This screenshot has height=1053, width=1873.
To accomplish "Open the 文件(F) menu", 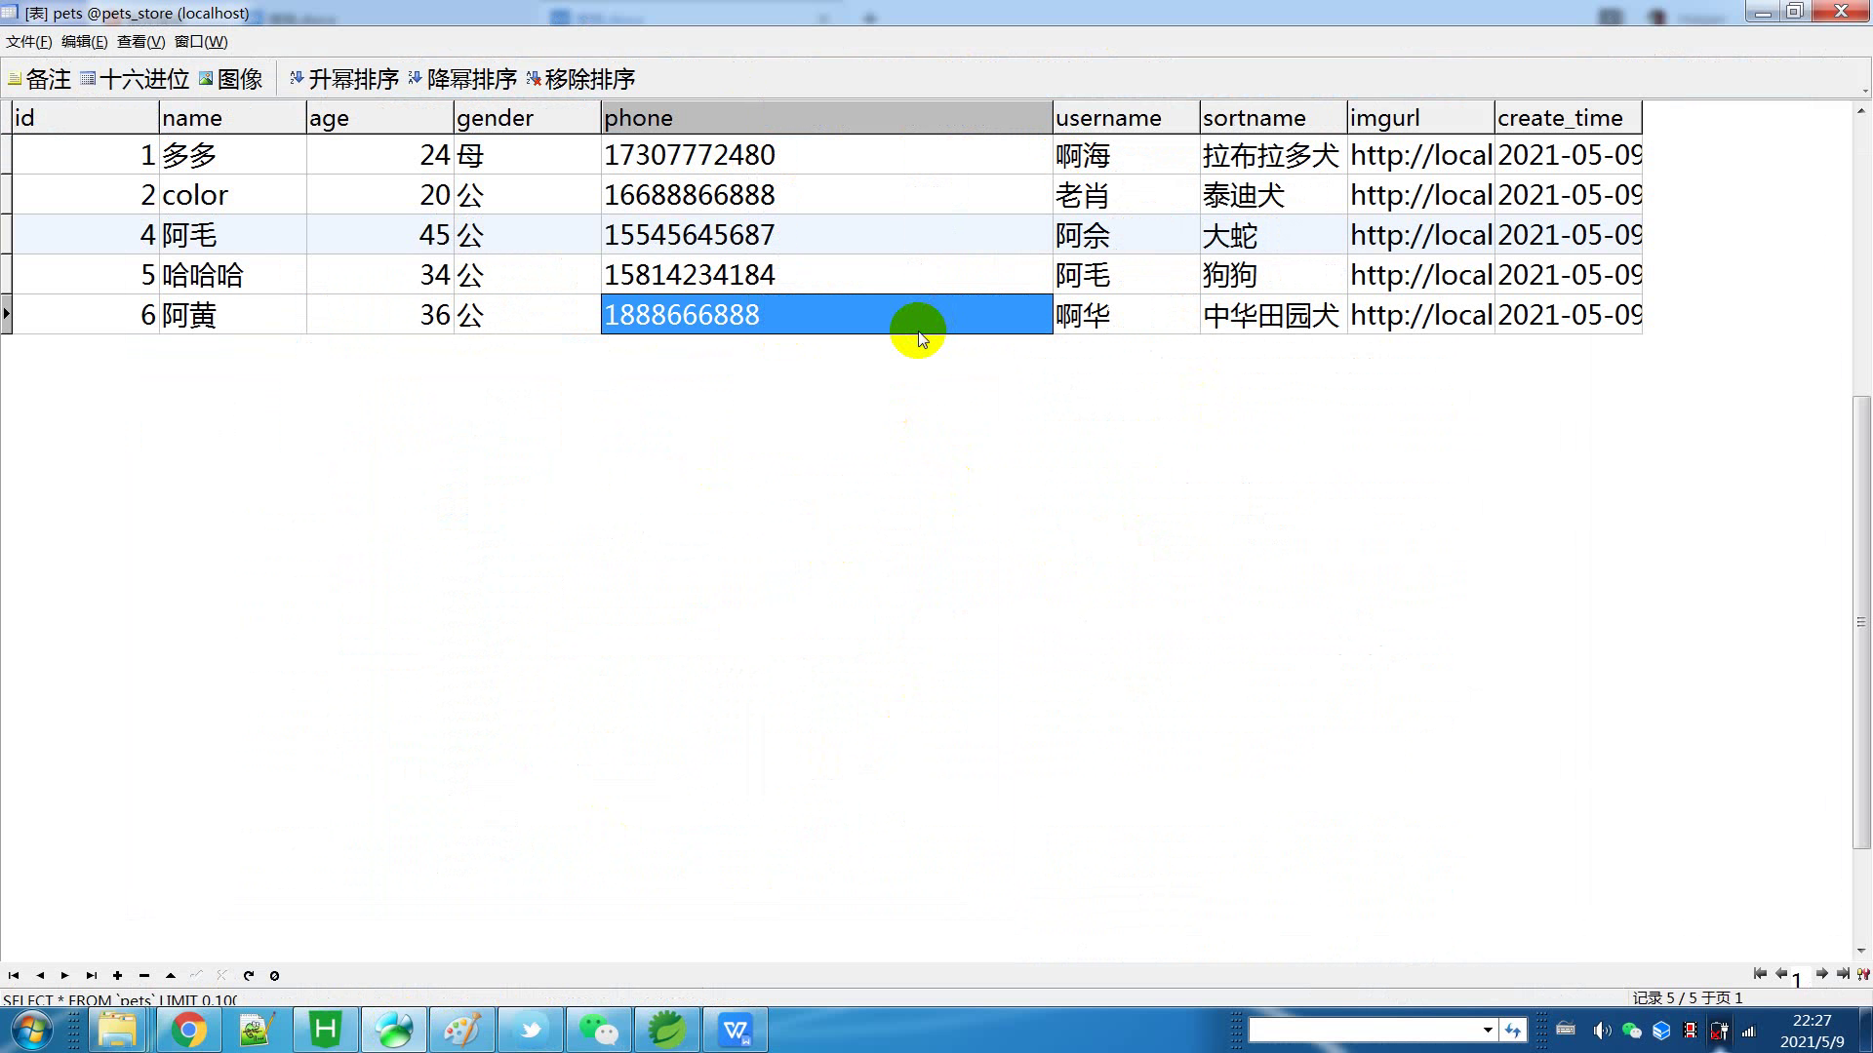I will pos(28,42).
